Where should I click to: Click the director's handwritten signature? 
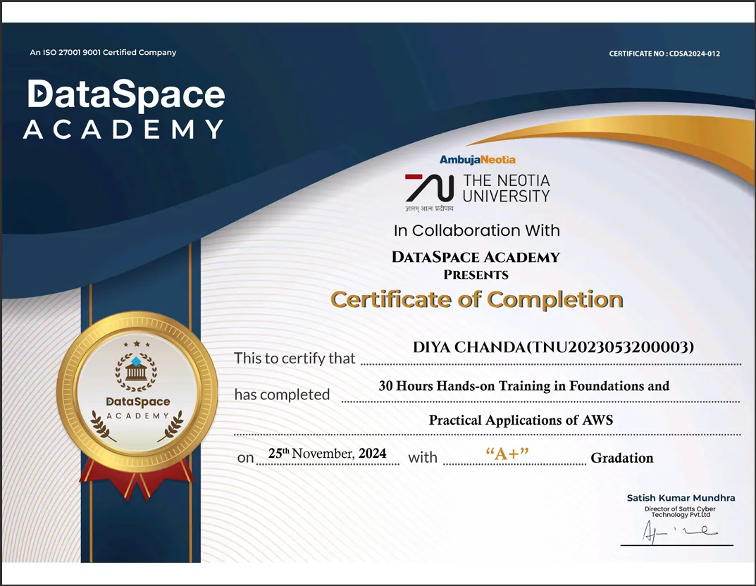(x=680, y=532)
